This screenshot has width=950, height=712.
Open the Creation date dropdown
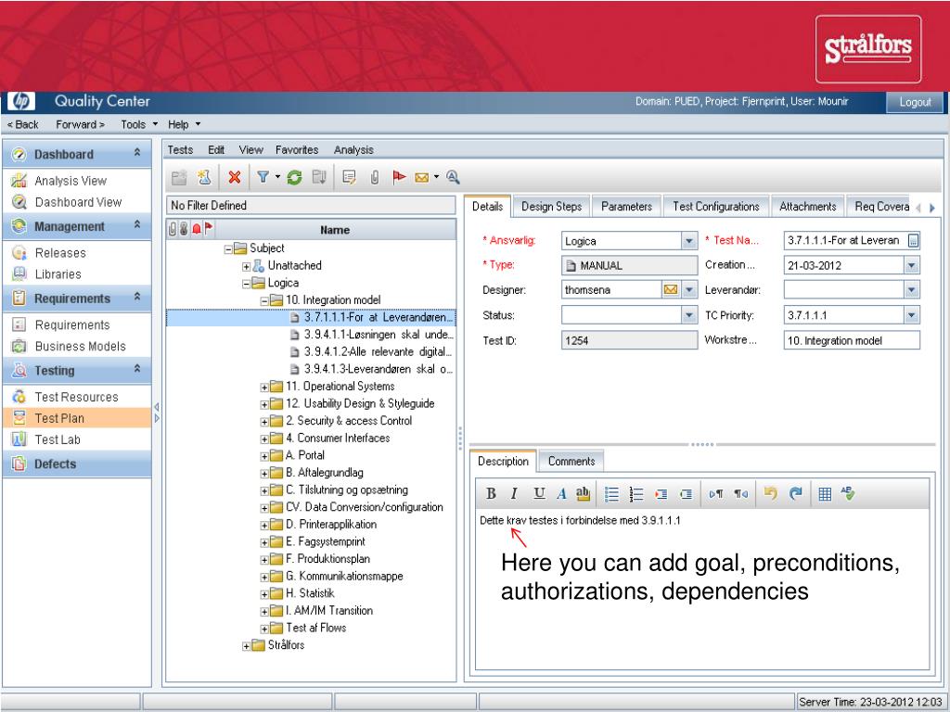point(912,265)
